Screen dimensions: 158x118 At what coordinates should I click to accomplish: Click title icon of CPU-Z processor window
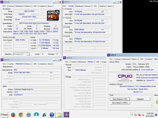2,2
